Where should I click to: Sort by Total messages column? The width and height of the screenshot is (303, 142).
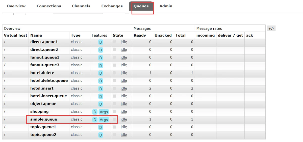click(x=181, y=35)
